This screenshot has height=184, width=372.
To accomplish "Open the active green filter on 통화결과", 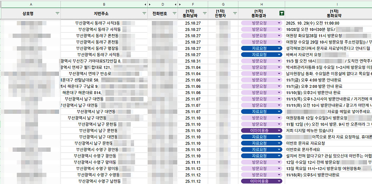I will tap(281, 14).
